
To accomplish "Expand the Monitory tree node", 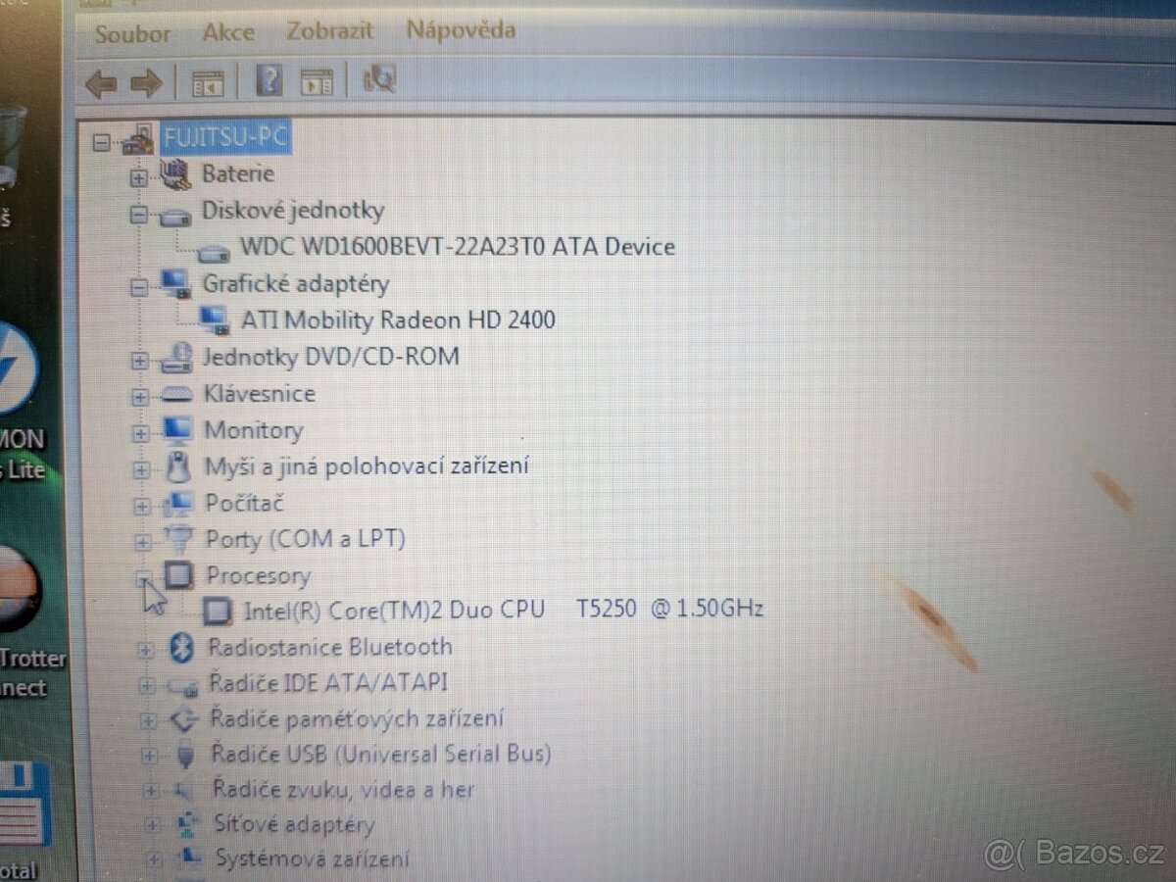I will 142,431.
